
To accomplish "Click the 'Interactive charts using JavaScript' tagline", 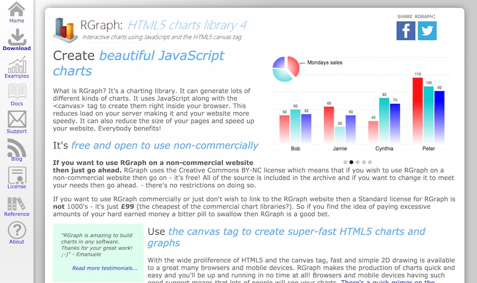I will click(162, 37).
